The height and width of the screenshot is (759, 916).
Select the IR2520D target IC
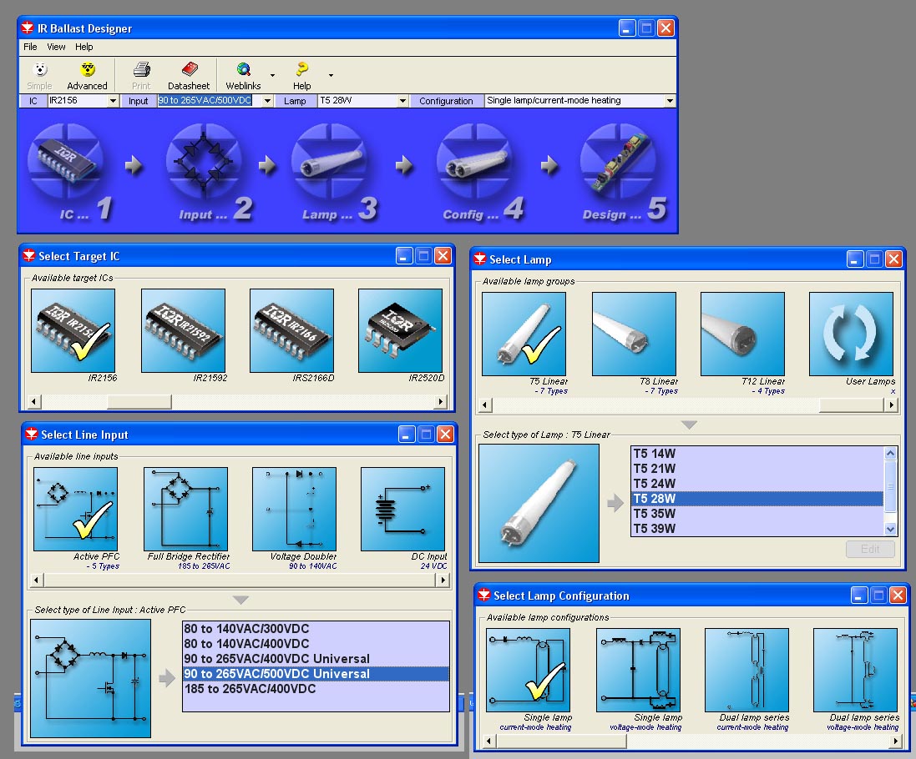click(x=400, y=330)
